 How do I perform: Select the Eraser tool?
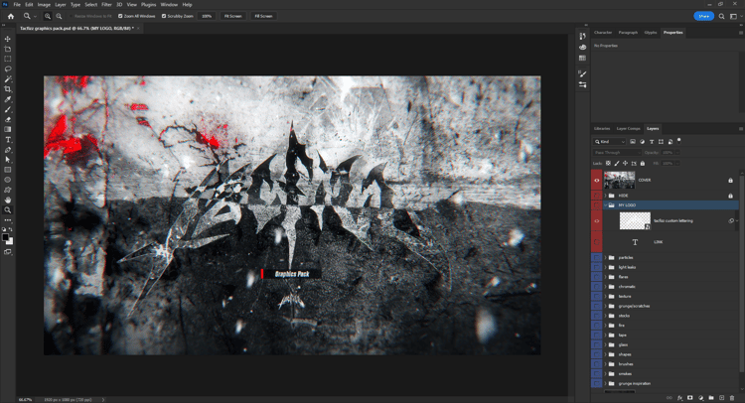click(x=8, y=120)
